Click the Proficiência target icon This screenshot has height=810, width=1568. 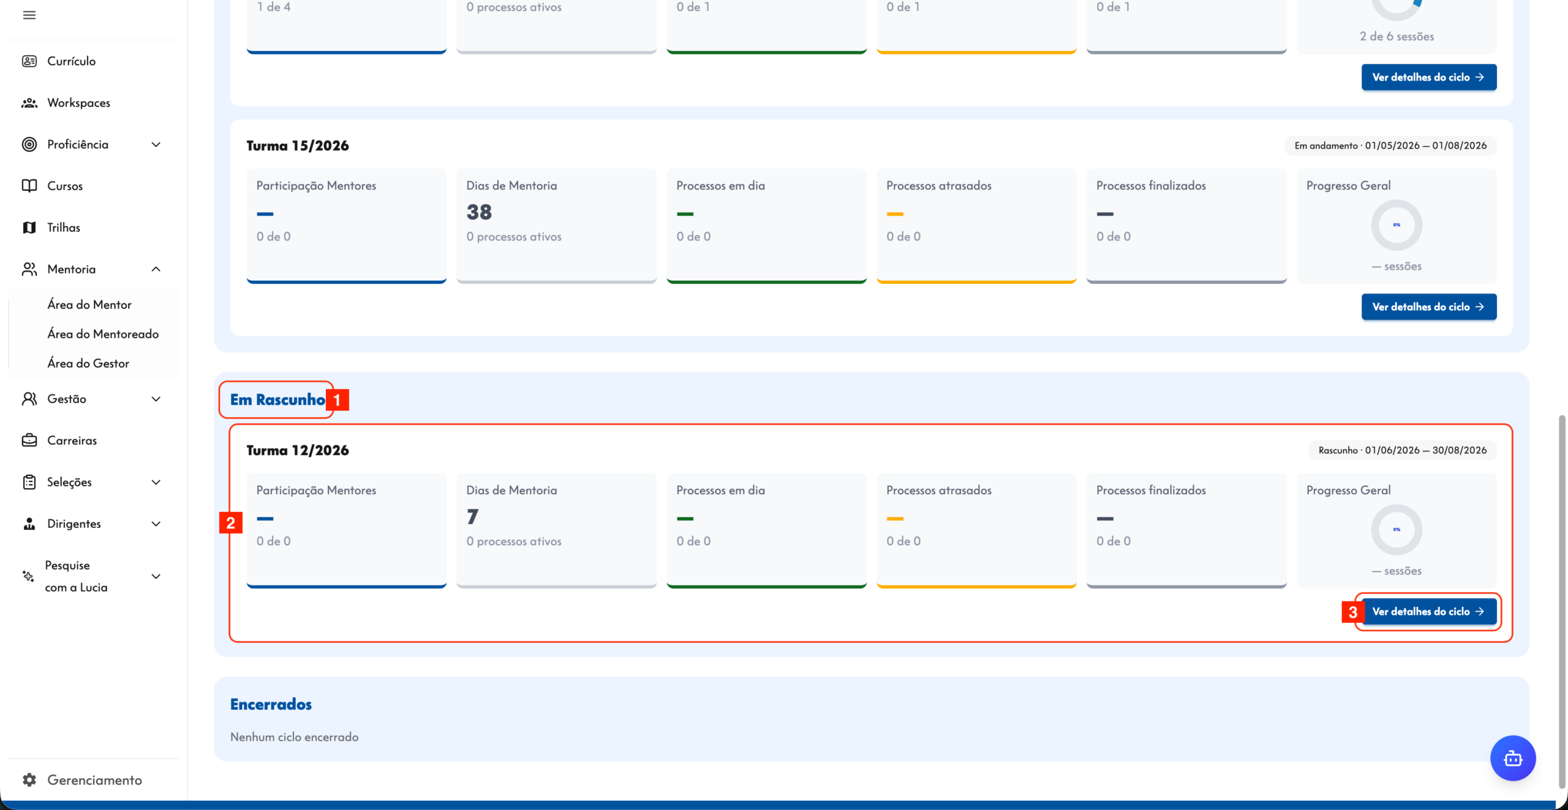point(29,144)
